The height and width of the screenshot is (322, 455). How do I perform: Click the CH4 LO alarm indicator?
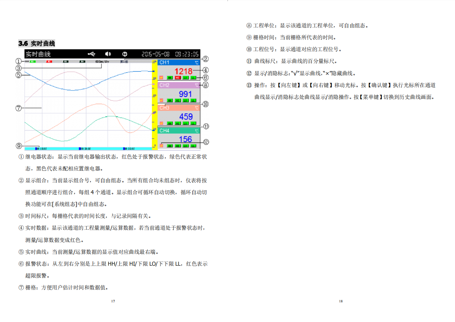coord(185,146)
